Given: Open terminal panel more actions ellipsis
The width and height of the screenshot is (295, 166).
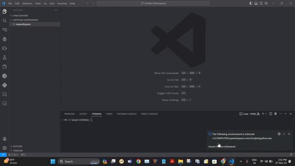Looking at the screenshot, I should 281,114.
